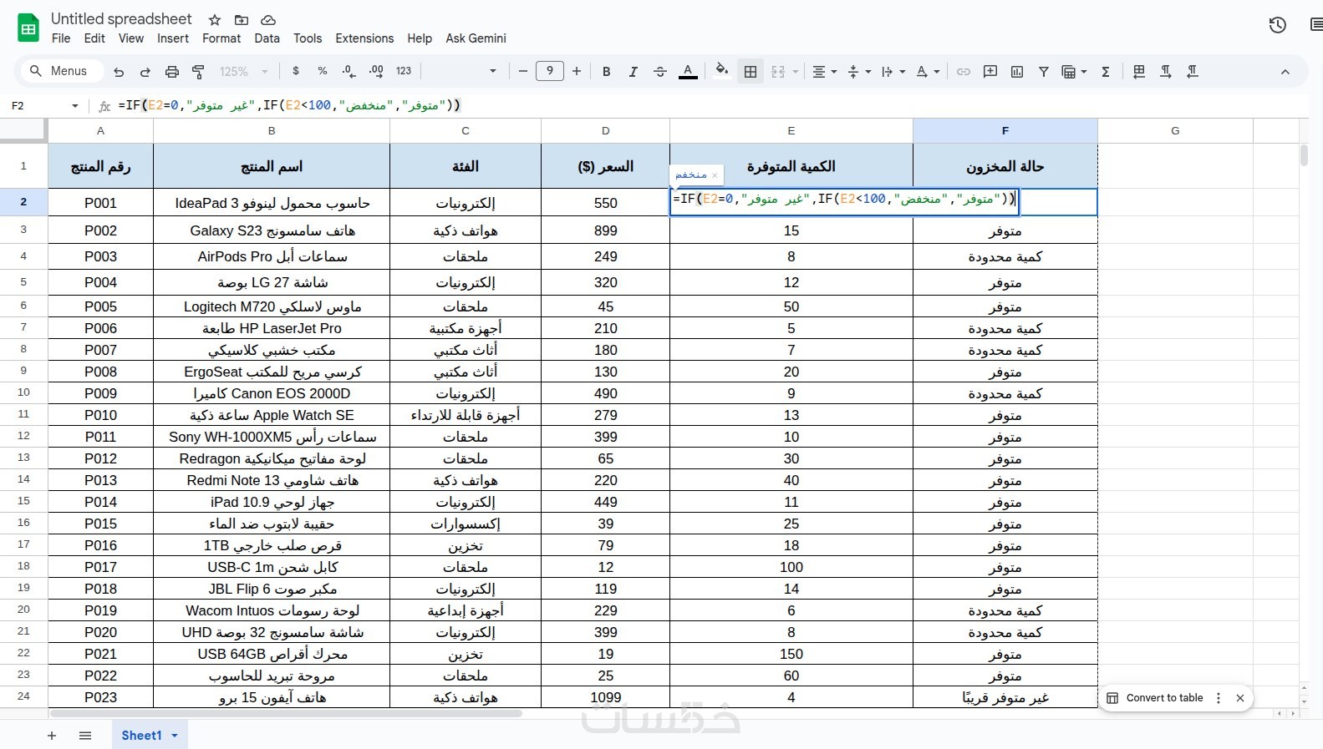This screenshot has width=1323, height=749.
Task: Star the Untitled spreadsheet
Action: coord(215,19)
